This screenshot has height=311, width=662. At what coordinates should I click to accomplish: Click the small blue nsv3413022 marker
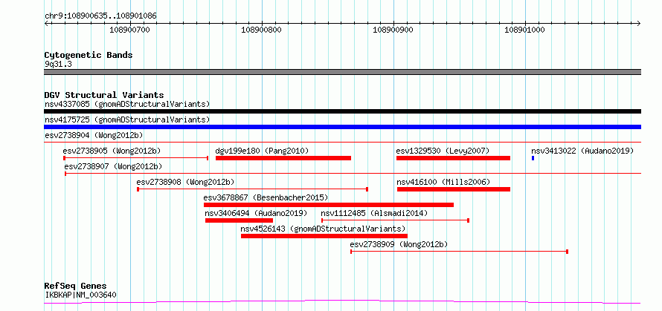pyautogui.click(x=533, y=158)
